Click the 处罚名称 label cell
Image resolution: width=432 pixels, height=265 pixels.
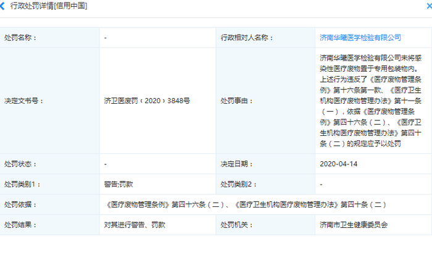(x=49, y=38)
